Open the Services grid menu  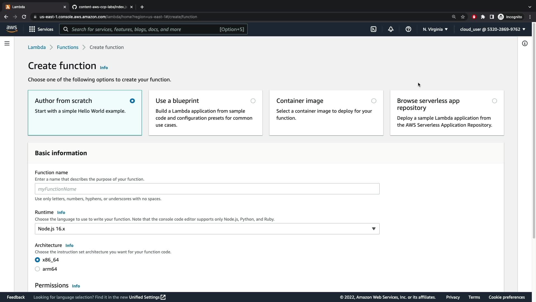point(41,29)
